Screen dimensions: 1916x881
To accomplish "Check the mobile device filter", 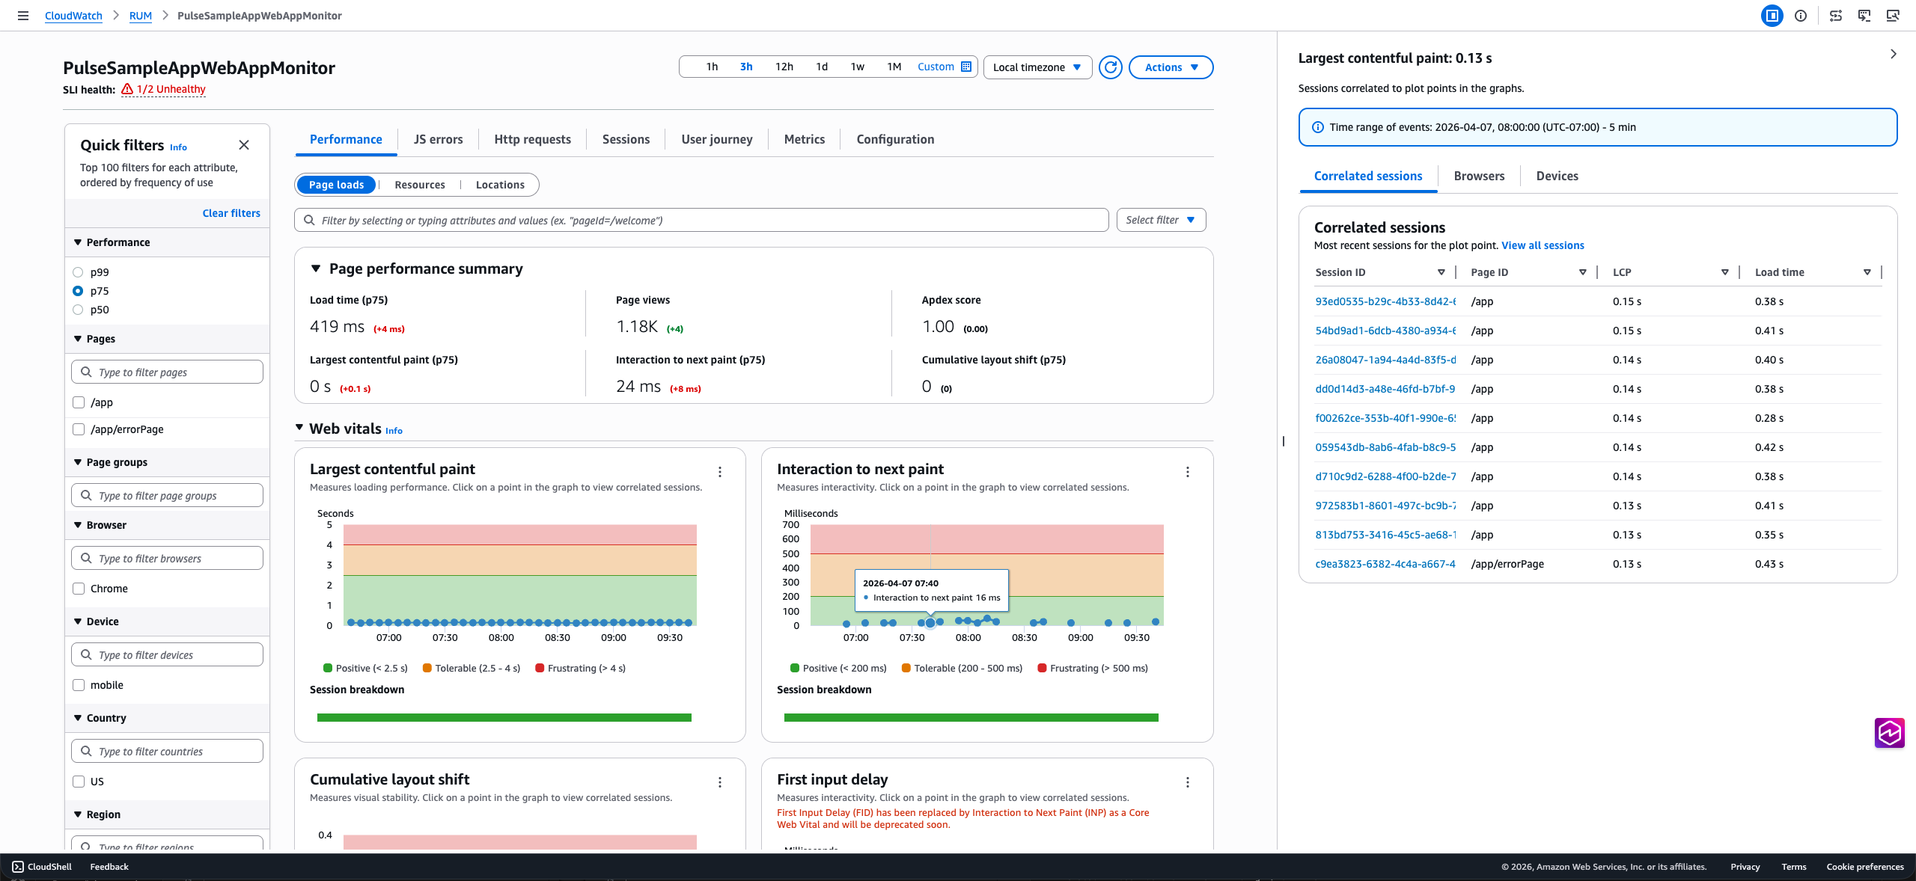I will [79, 685].
